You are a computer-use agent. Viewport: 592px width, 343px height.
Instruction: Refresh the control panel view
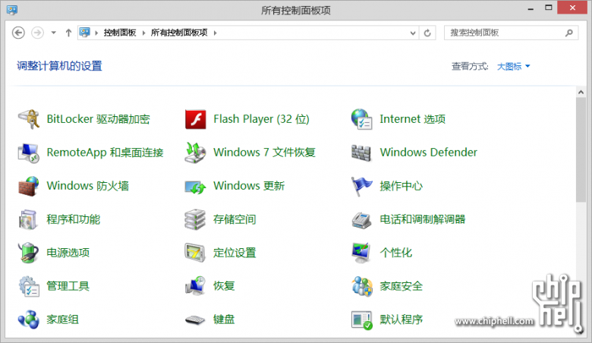tap(427, 33)
